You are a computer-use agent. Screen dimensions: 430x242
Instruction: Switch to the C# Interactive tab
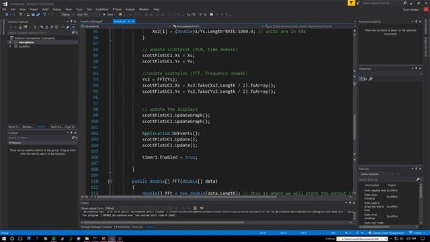pyautogui.click(x=122, y=227)
